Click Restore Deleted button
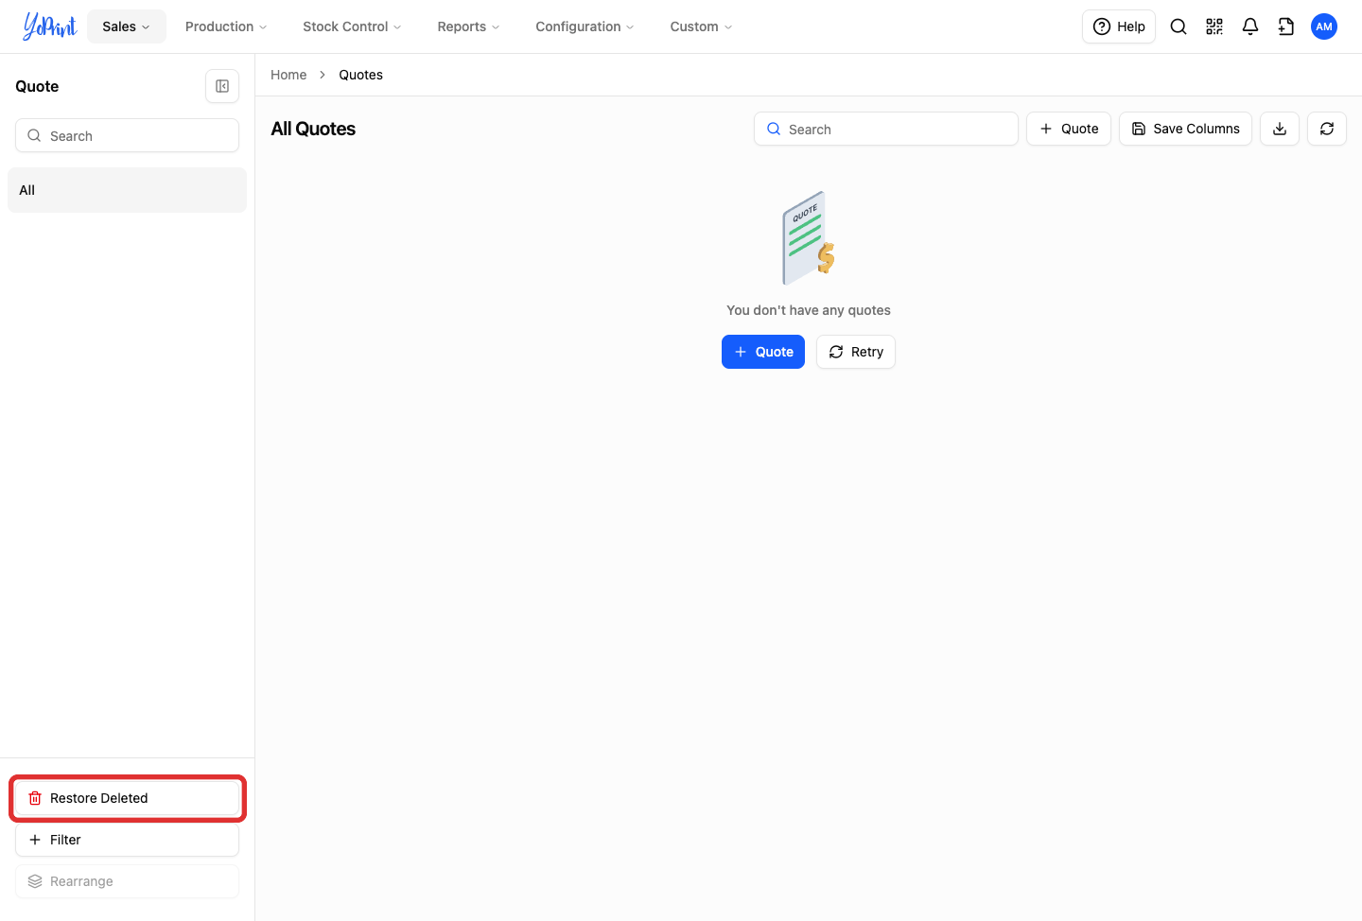Image resolution: width=1362 pixels, height=921 pixels. coord(127,798)
